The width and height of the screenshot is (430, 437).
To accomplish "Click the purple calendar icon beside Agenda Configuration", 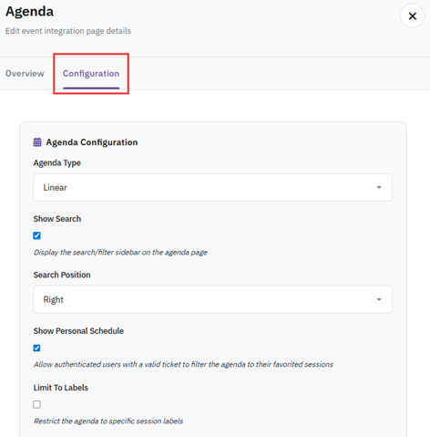I will tap(37, 142).
